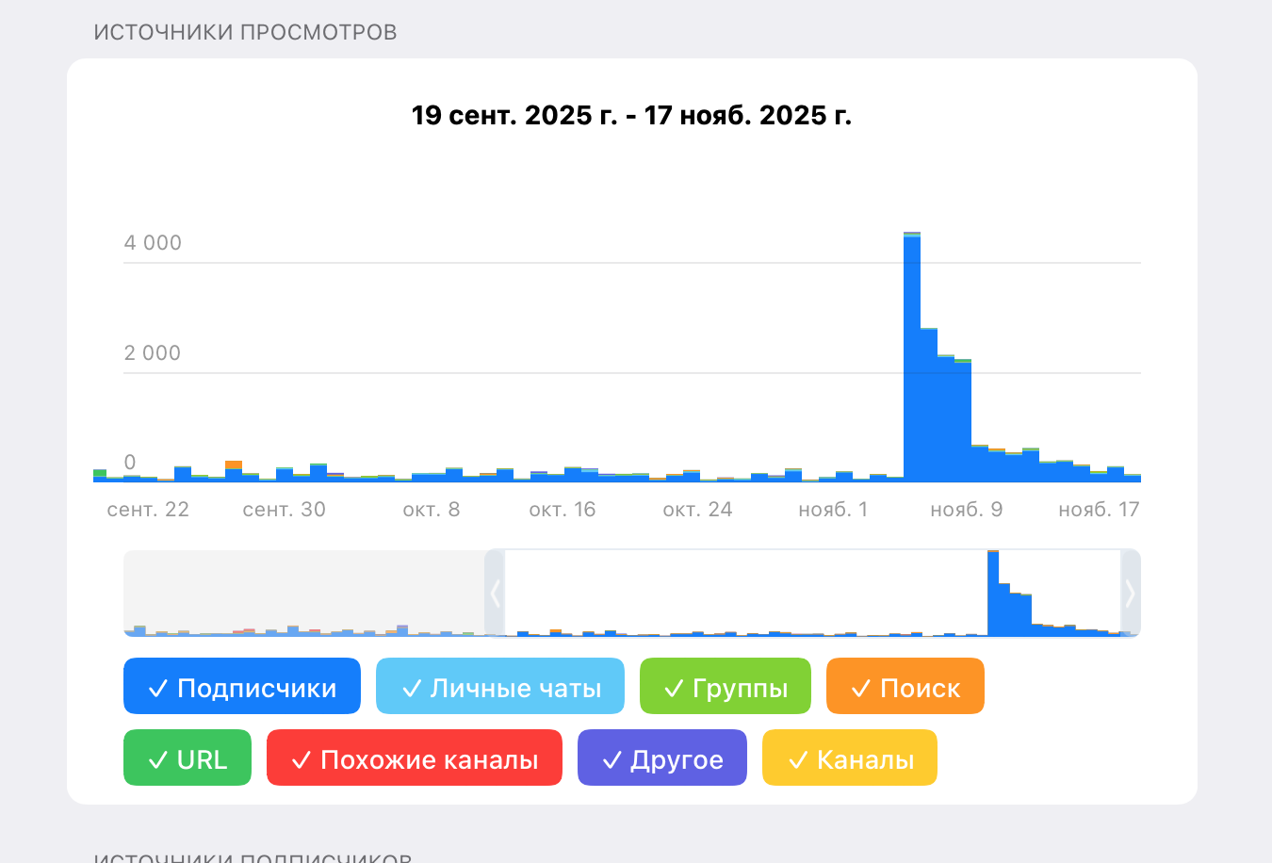Toggle the Подписчики series filter
The width and height of the screenshot is (1272, 863).
coord(242,687)
